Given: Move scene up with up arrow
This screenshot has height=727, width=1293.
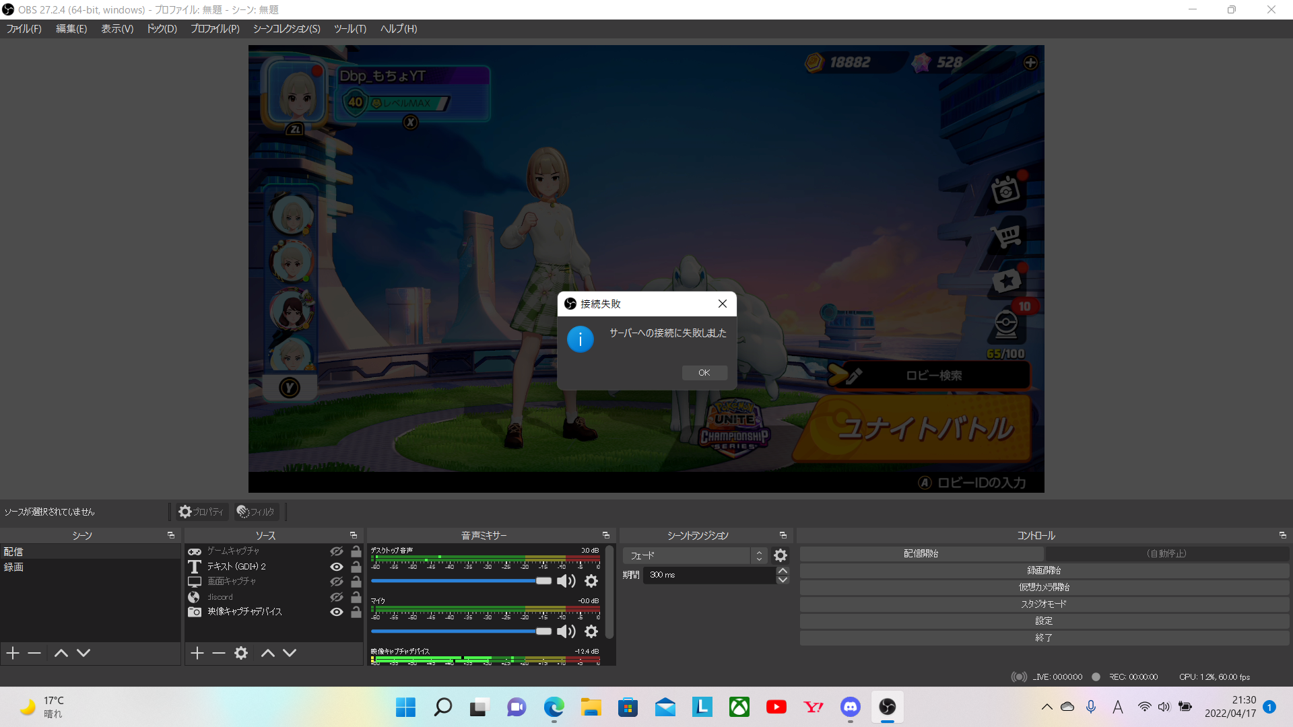Looking at the screenshot, I should (x=61, y=653).
